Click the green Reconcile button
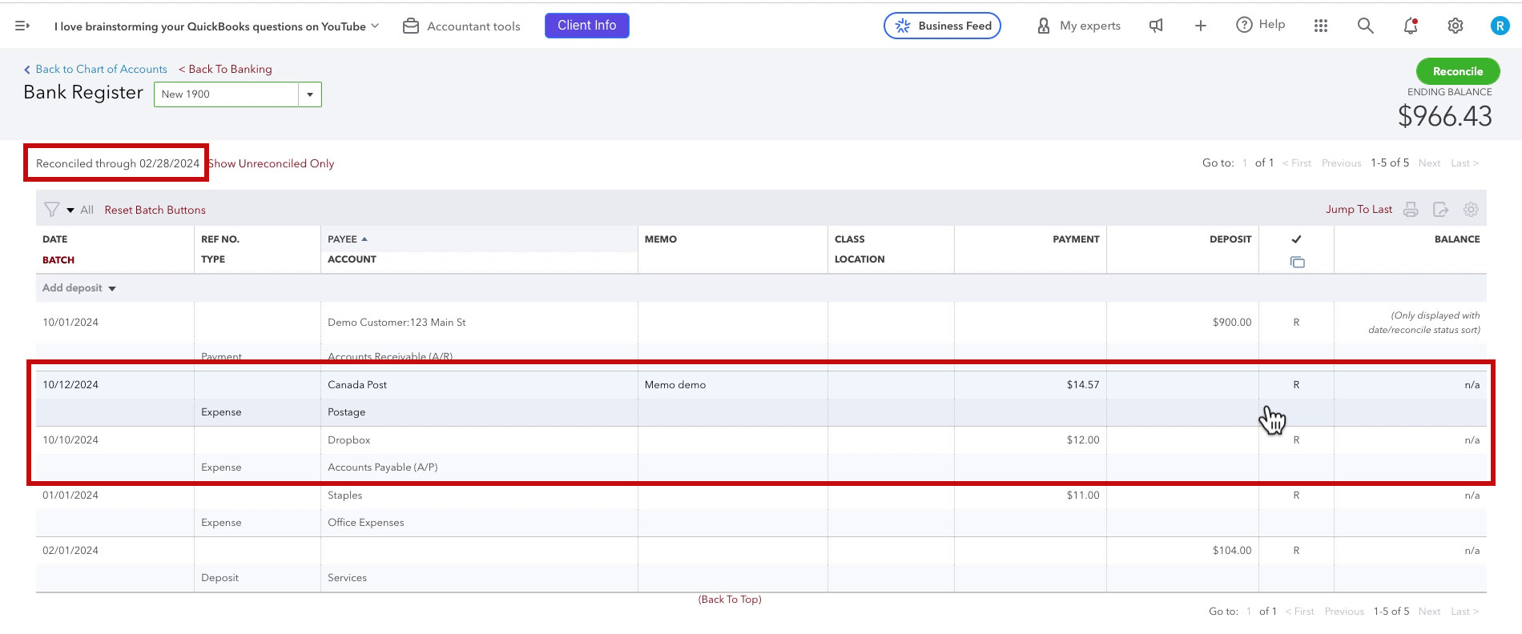 coord(1458,71)
